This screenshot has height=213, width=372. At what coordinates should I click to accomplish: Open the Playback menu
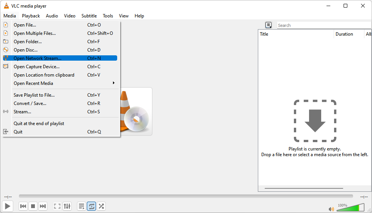[x=31, y=16]
